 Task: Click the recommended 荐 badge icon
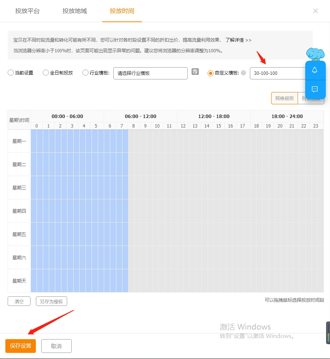point(195,71)
